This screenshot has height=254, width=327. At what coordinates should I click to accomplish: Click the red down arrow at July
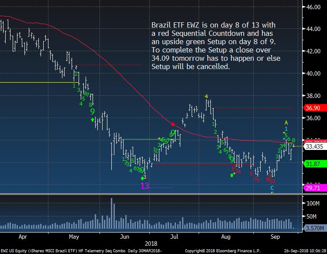pyautogui.click(x=173, y=124)
